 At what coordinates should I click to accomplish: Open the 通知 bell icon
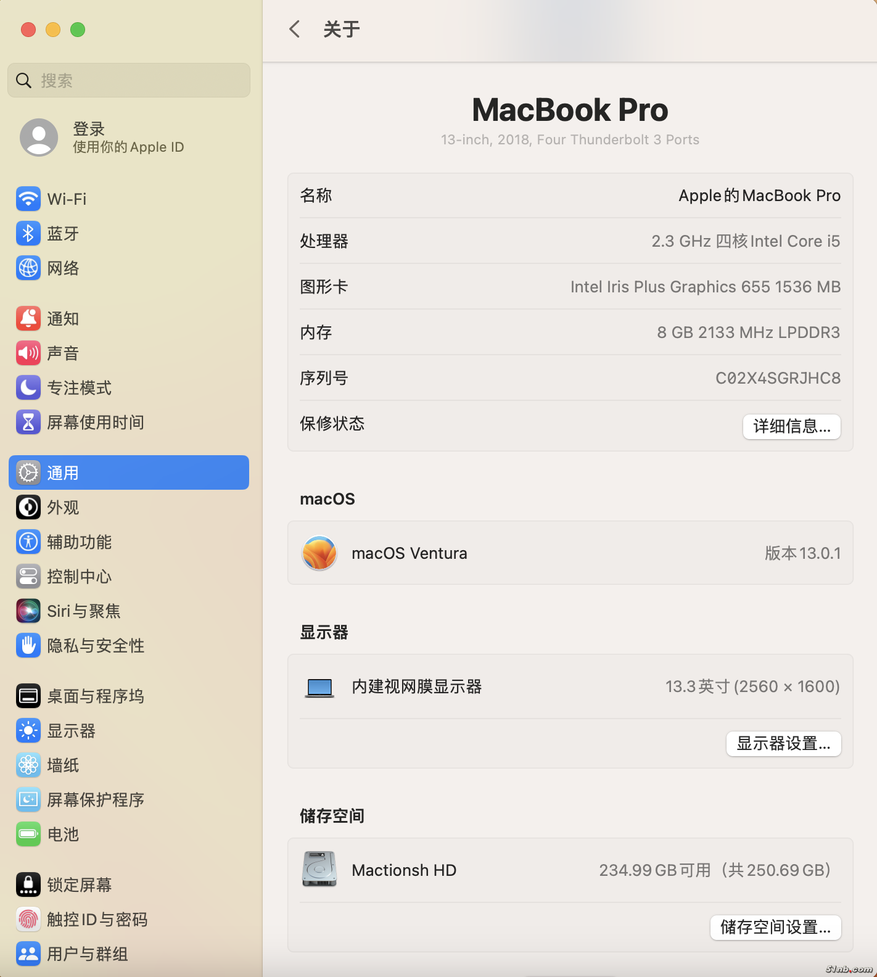point(28,318)
